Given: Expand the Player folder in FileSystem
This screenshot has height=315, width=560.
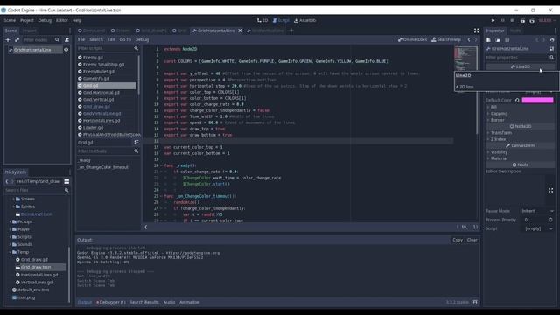Looking at the screenshot, I should (10, 229).
